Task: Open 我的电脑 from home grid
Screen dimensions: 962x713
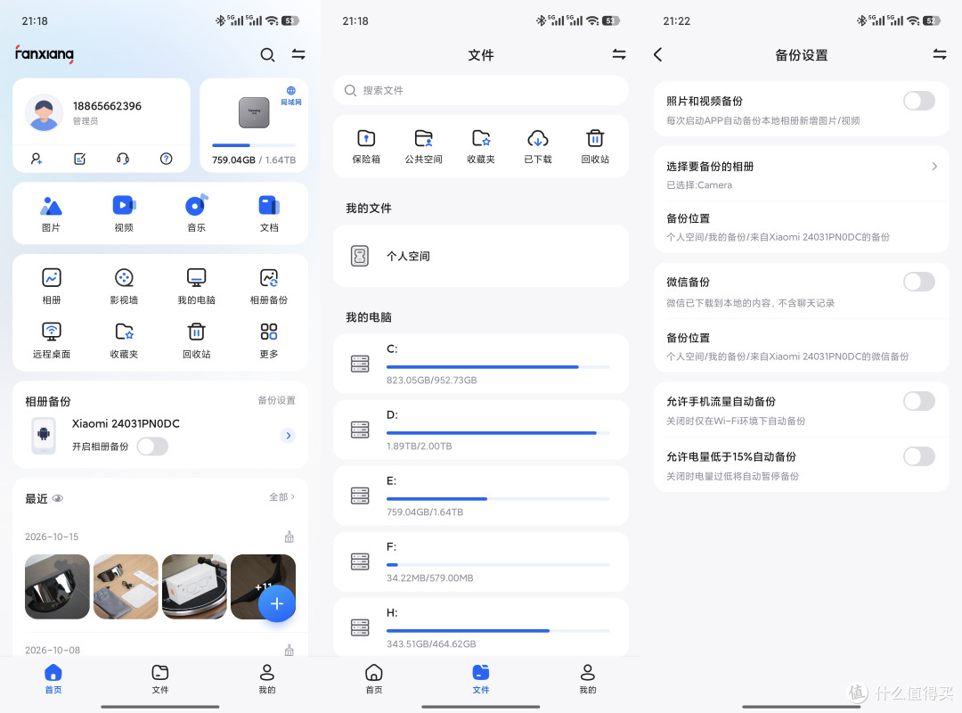Action: [196, 286]
